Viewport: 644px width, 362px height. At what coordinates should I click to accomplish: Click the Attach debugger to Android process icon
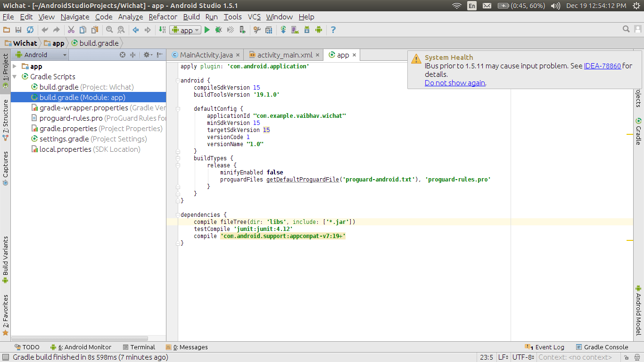pyautogui.click(x=242, y=30)
